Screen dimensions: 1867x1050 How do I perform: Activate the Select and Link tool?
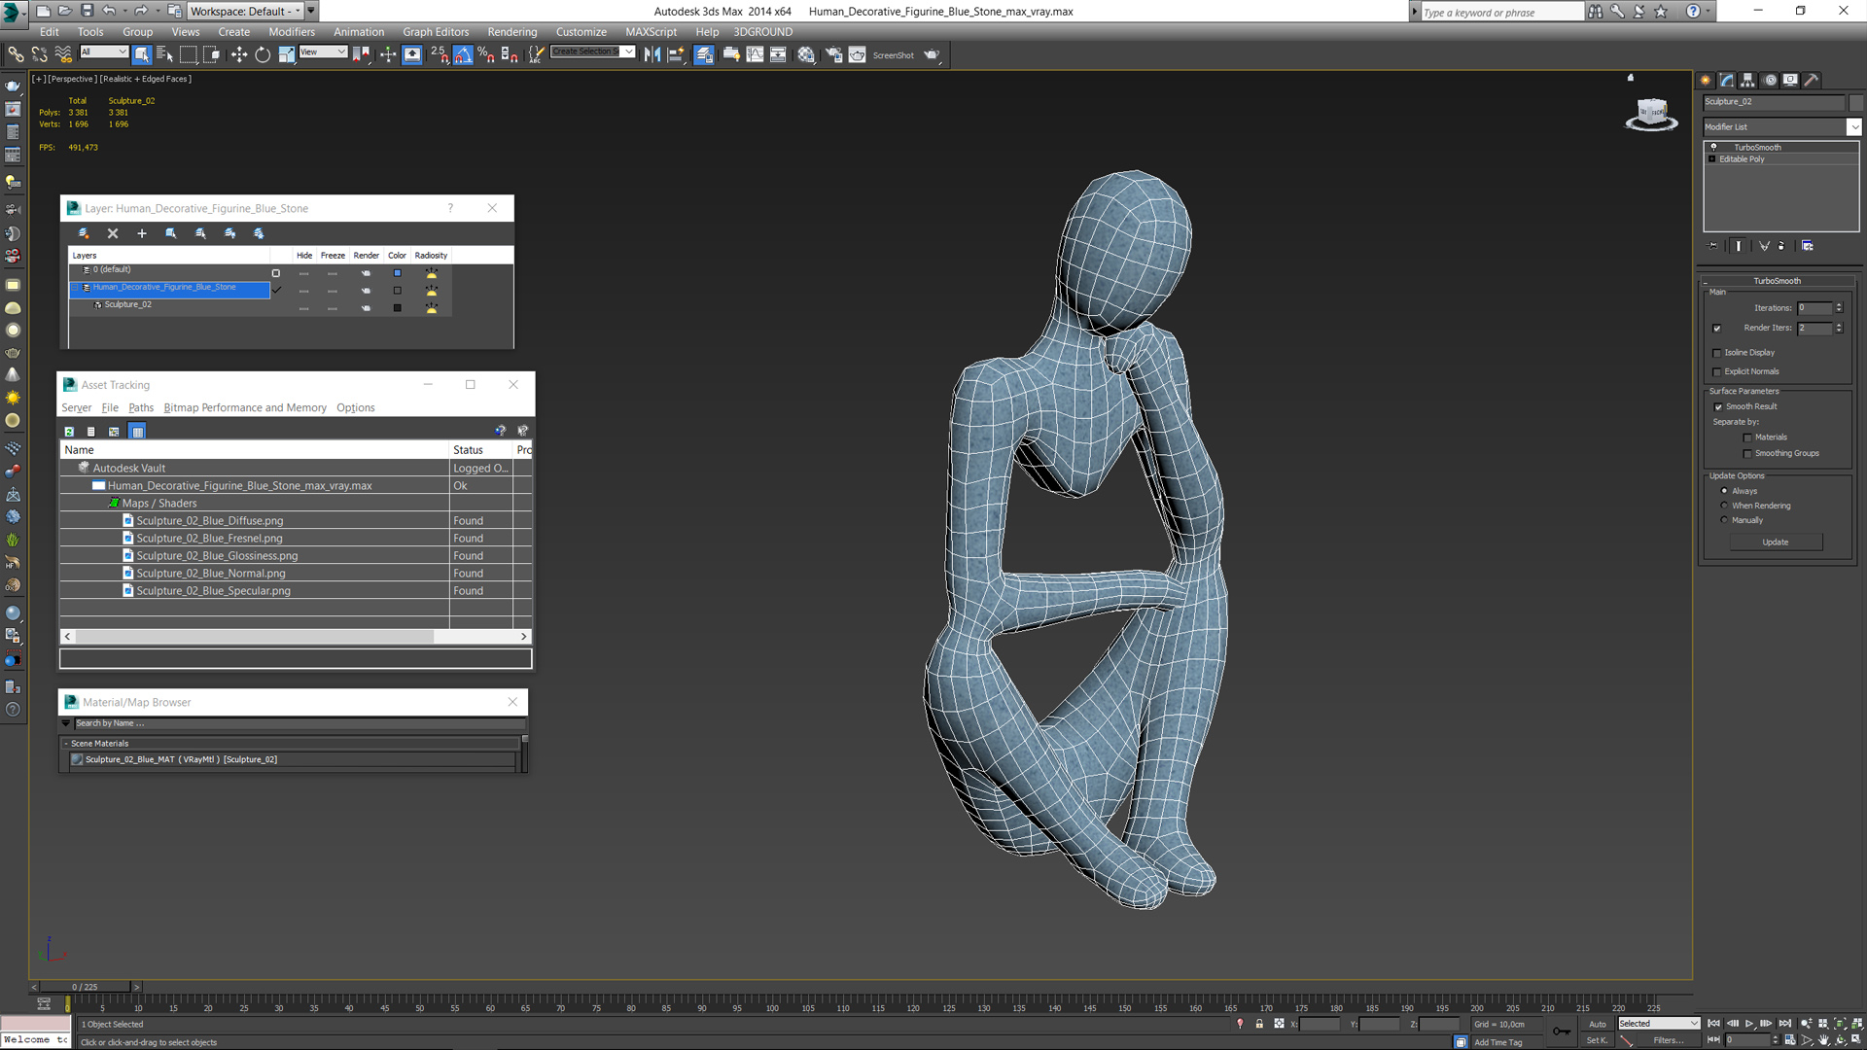[x=16, y=55]
